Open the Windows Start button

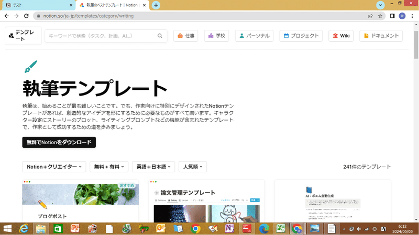7,229
